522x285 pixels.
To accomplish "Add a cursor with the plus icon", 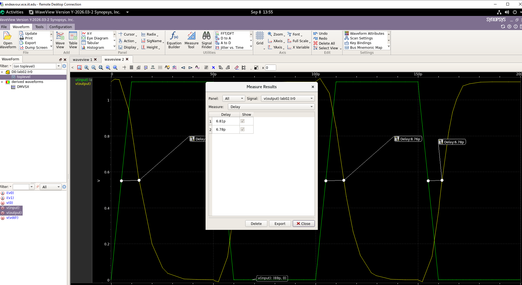I will 124,68.
